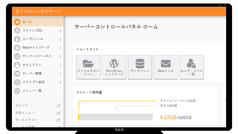Click external link icon beside サポート
The image size is (238, 134).
[x=58, y=106]
